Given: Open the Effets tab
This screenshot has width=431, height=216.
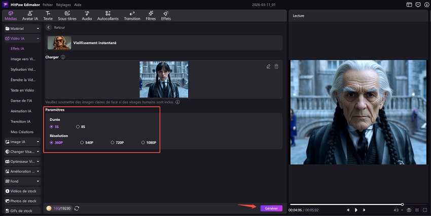Looking at the screenshot, I should (166, 16).
